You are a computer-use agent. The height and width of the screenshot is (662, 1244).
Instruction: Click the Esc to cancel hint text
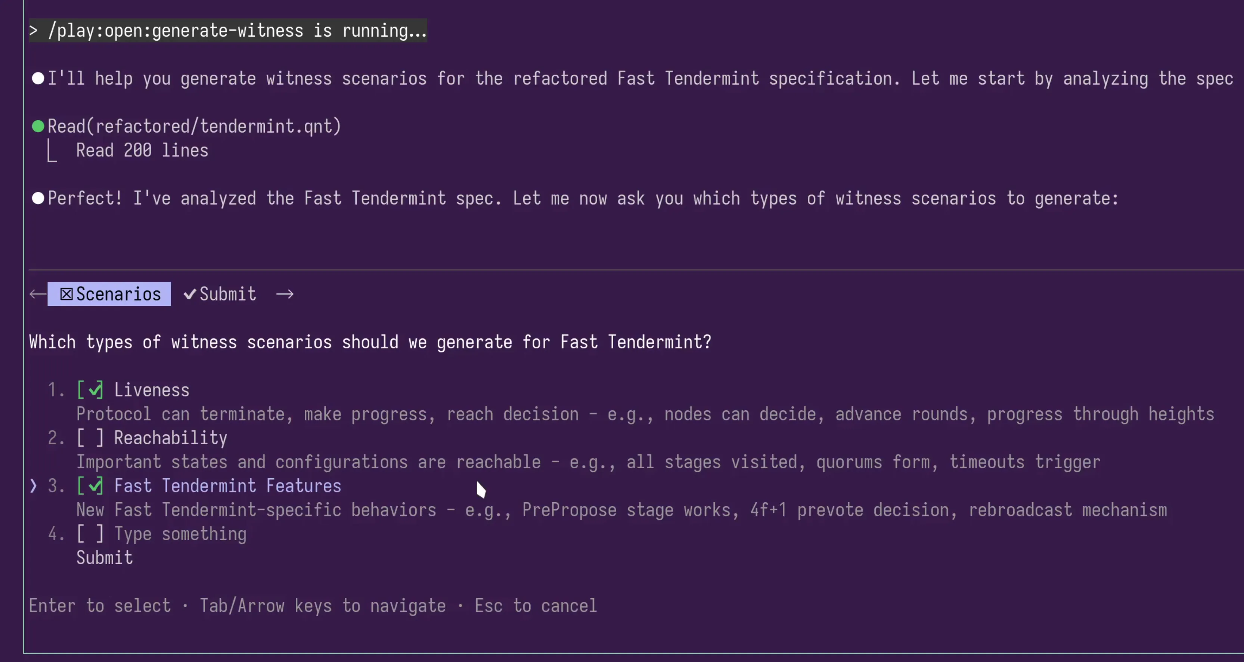coord(536,606)
